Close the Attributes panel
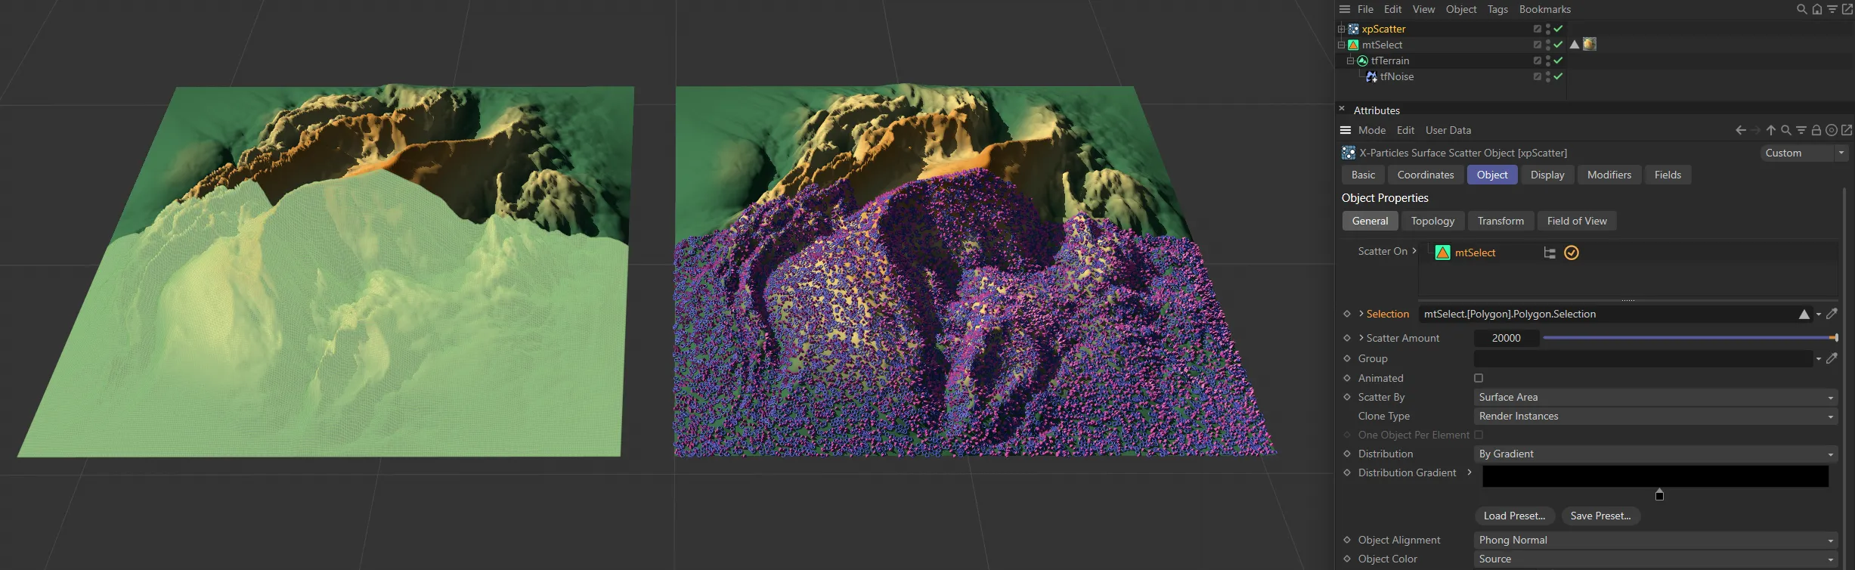 1342,109
